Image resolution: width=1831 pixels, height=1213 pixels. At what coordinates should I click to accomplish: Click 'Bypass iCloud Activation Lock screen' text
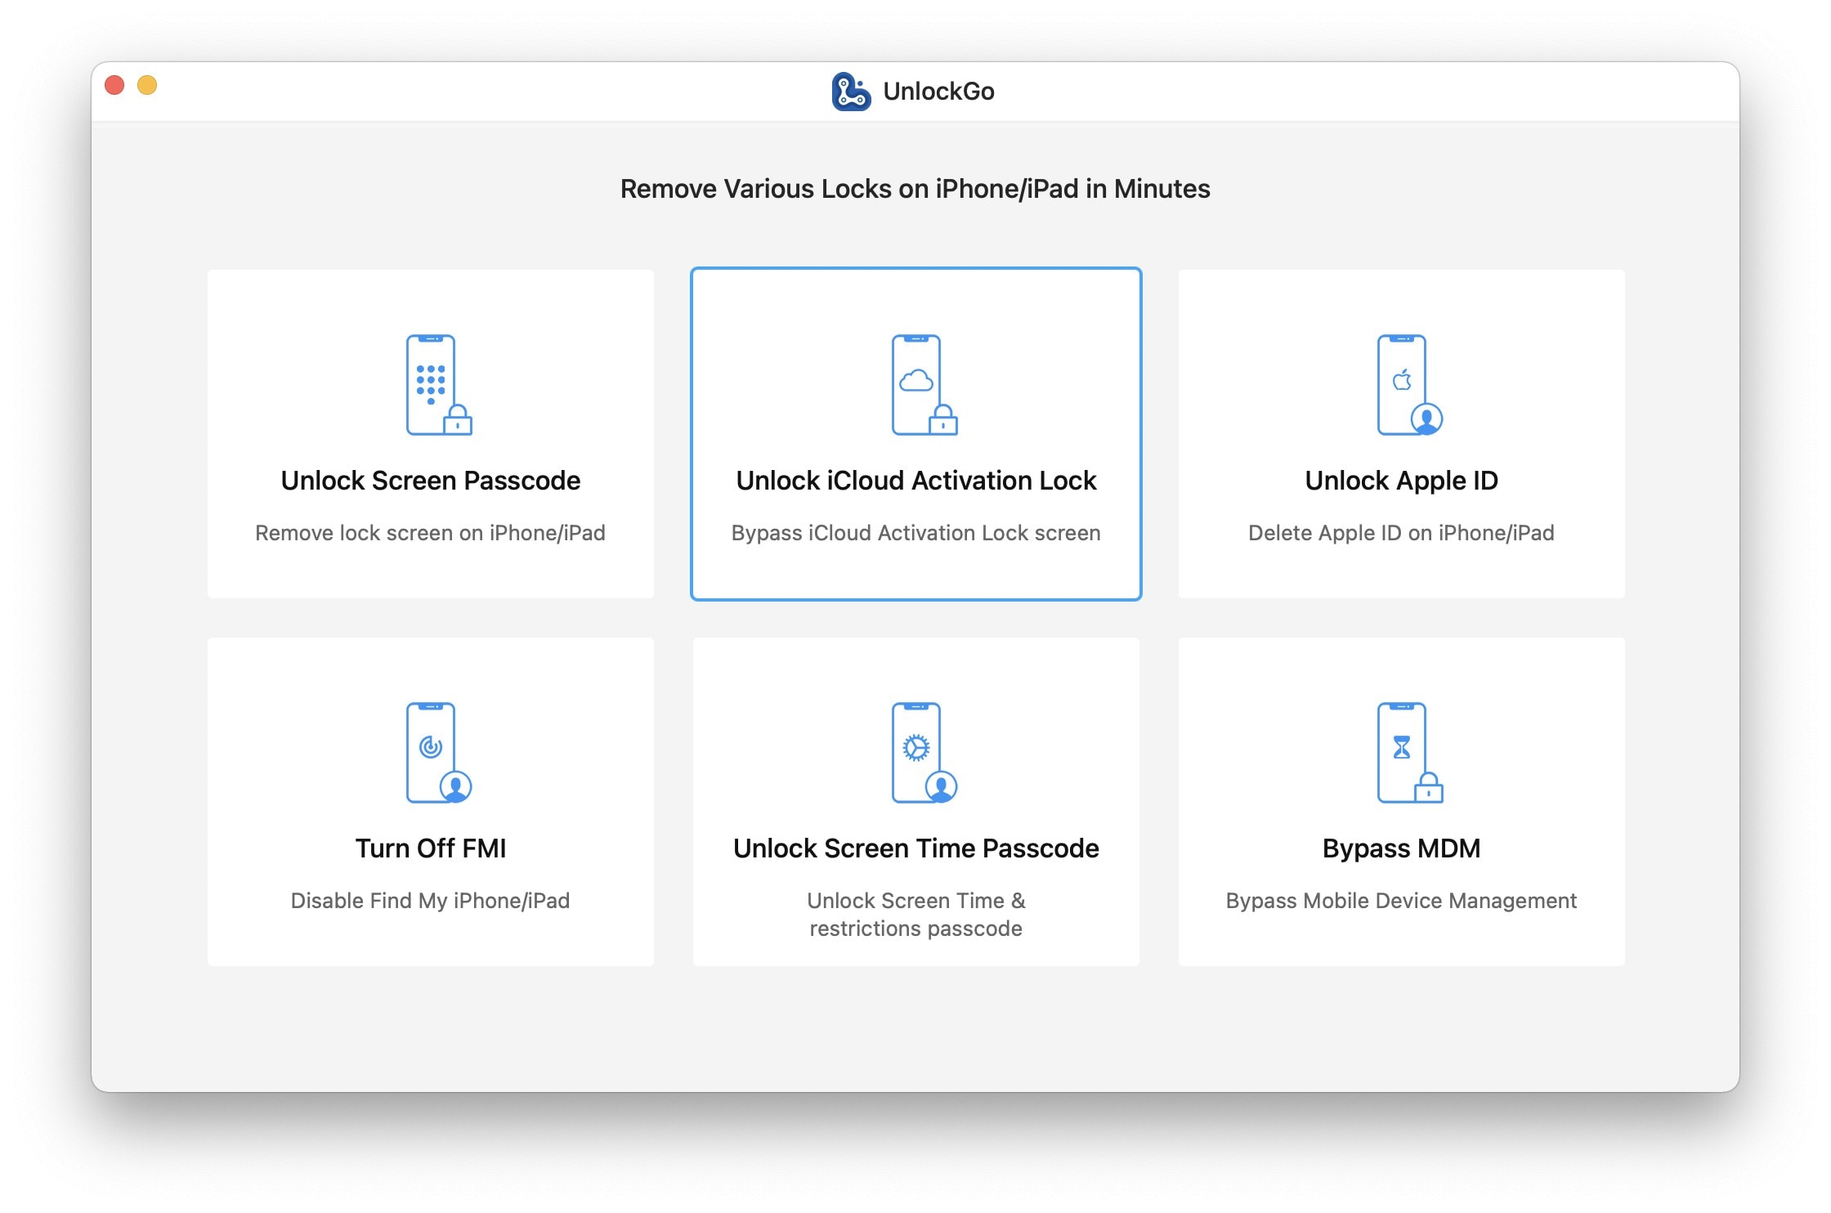(x=915, y=533)
